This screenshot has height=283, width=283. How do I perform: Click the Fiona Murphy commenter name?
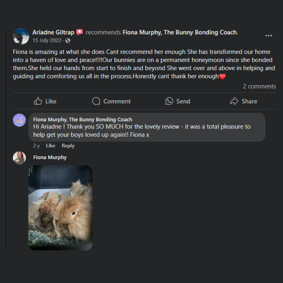50,157
